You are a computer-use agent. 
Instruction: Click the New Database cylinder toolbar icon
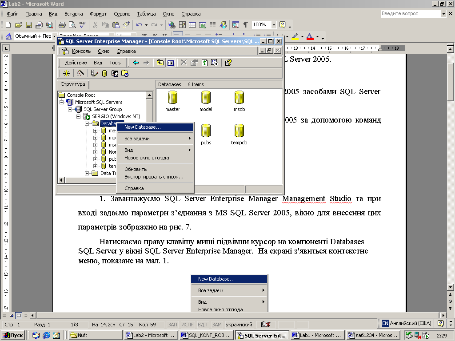tap(104, 74)
